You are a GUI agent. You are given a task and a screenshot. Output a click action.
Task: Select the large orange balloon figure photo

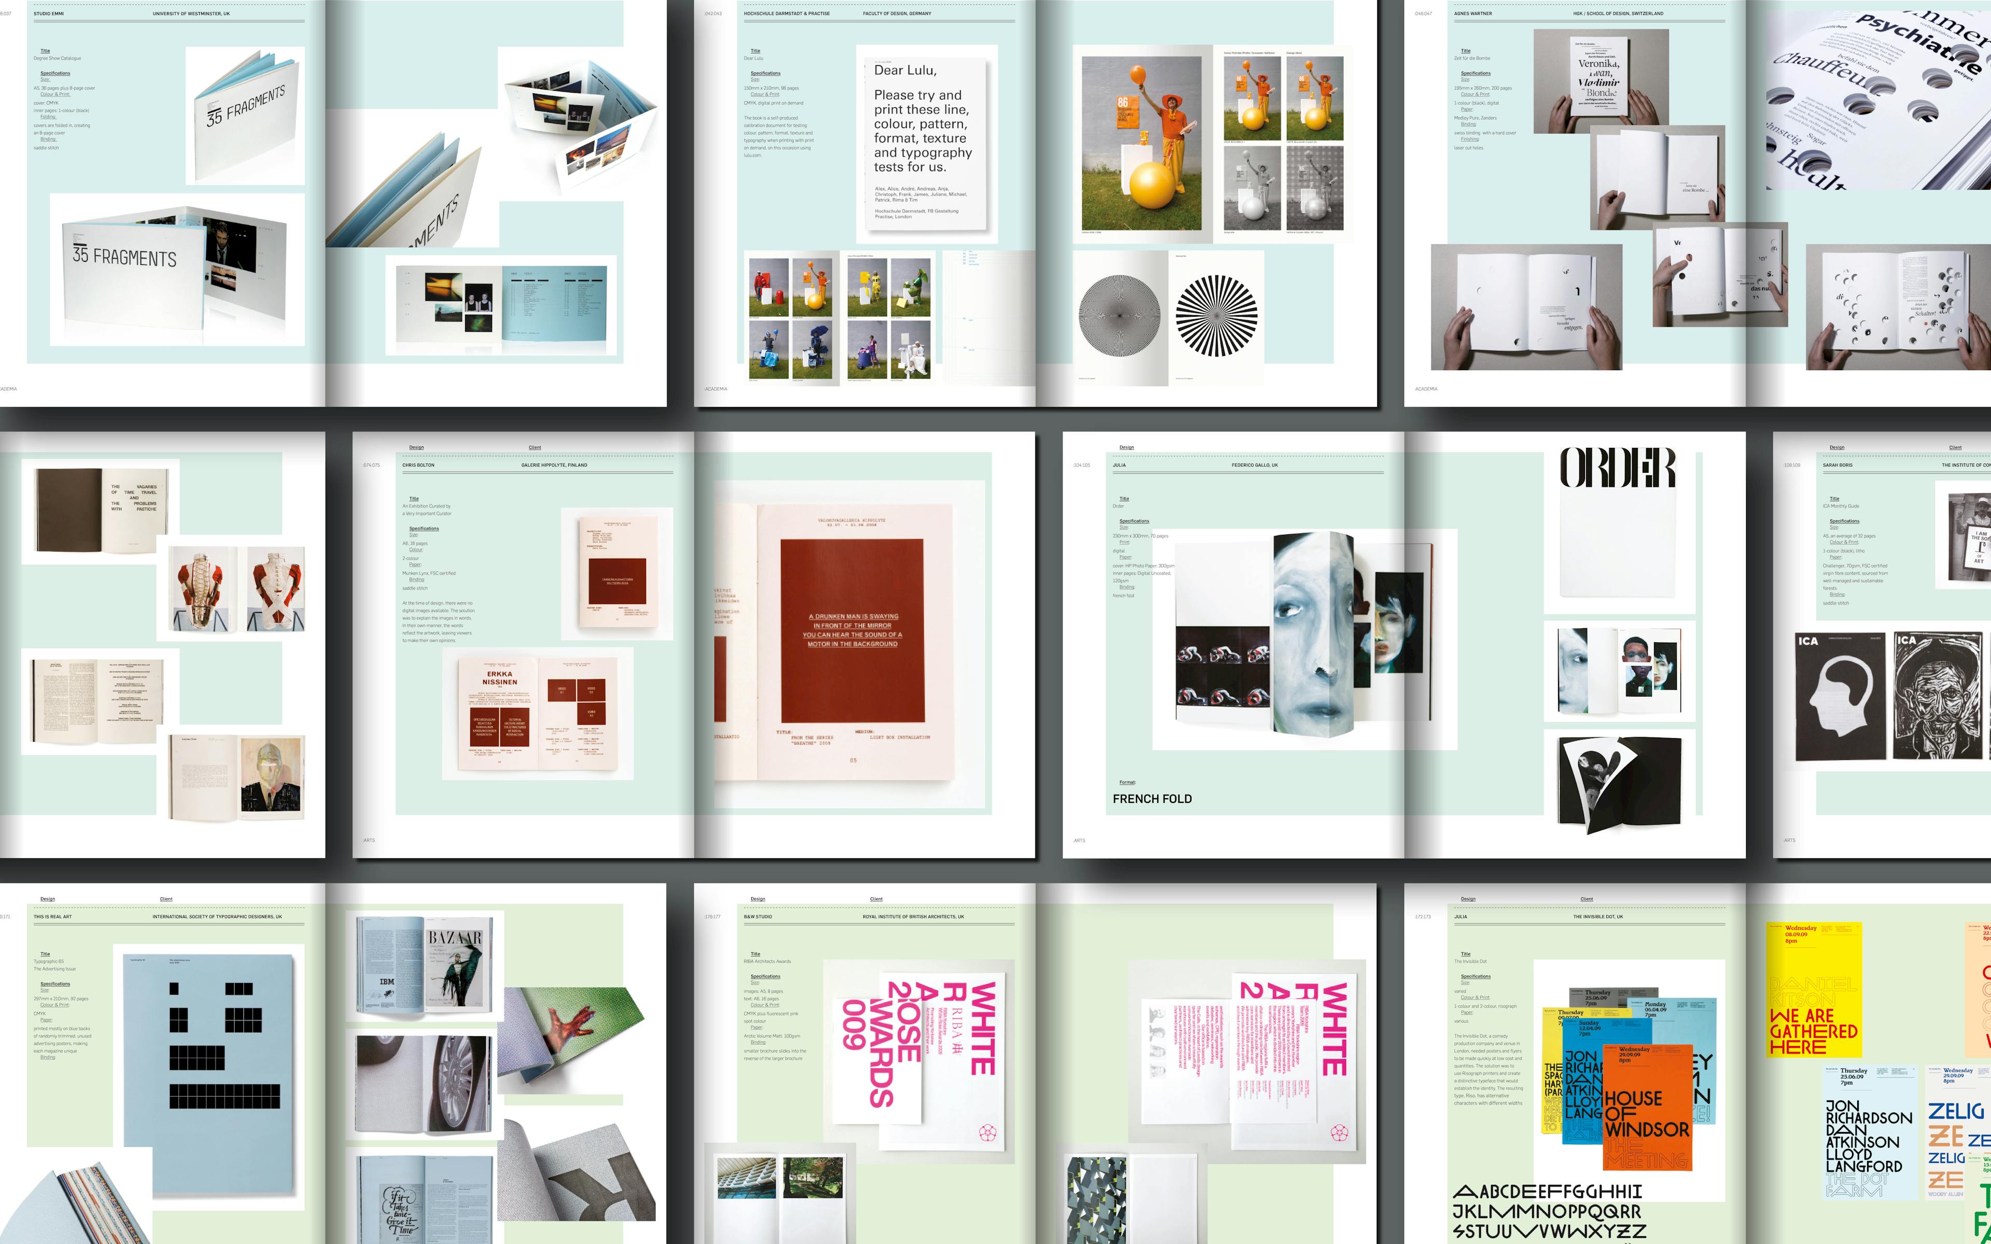1141,144
